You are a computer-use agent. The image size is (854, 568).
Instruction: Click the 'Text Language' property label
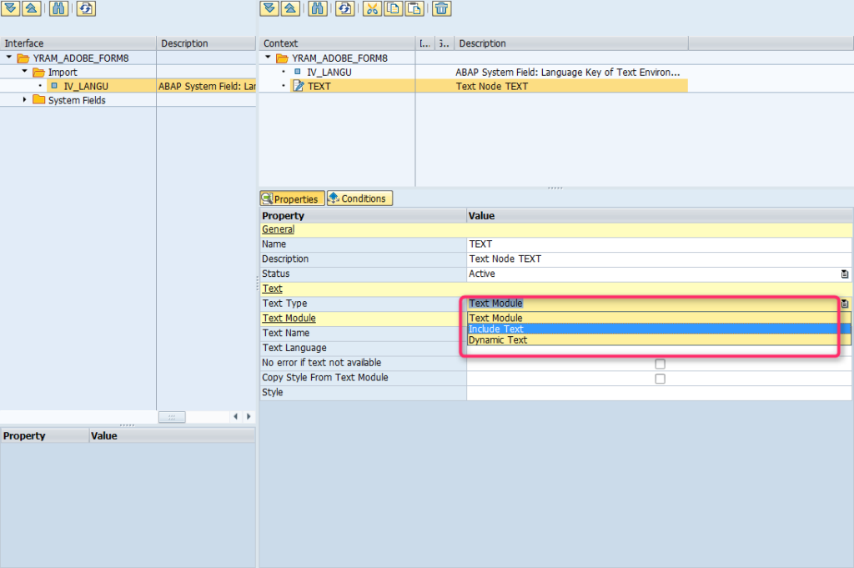pos(294,348)
